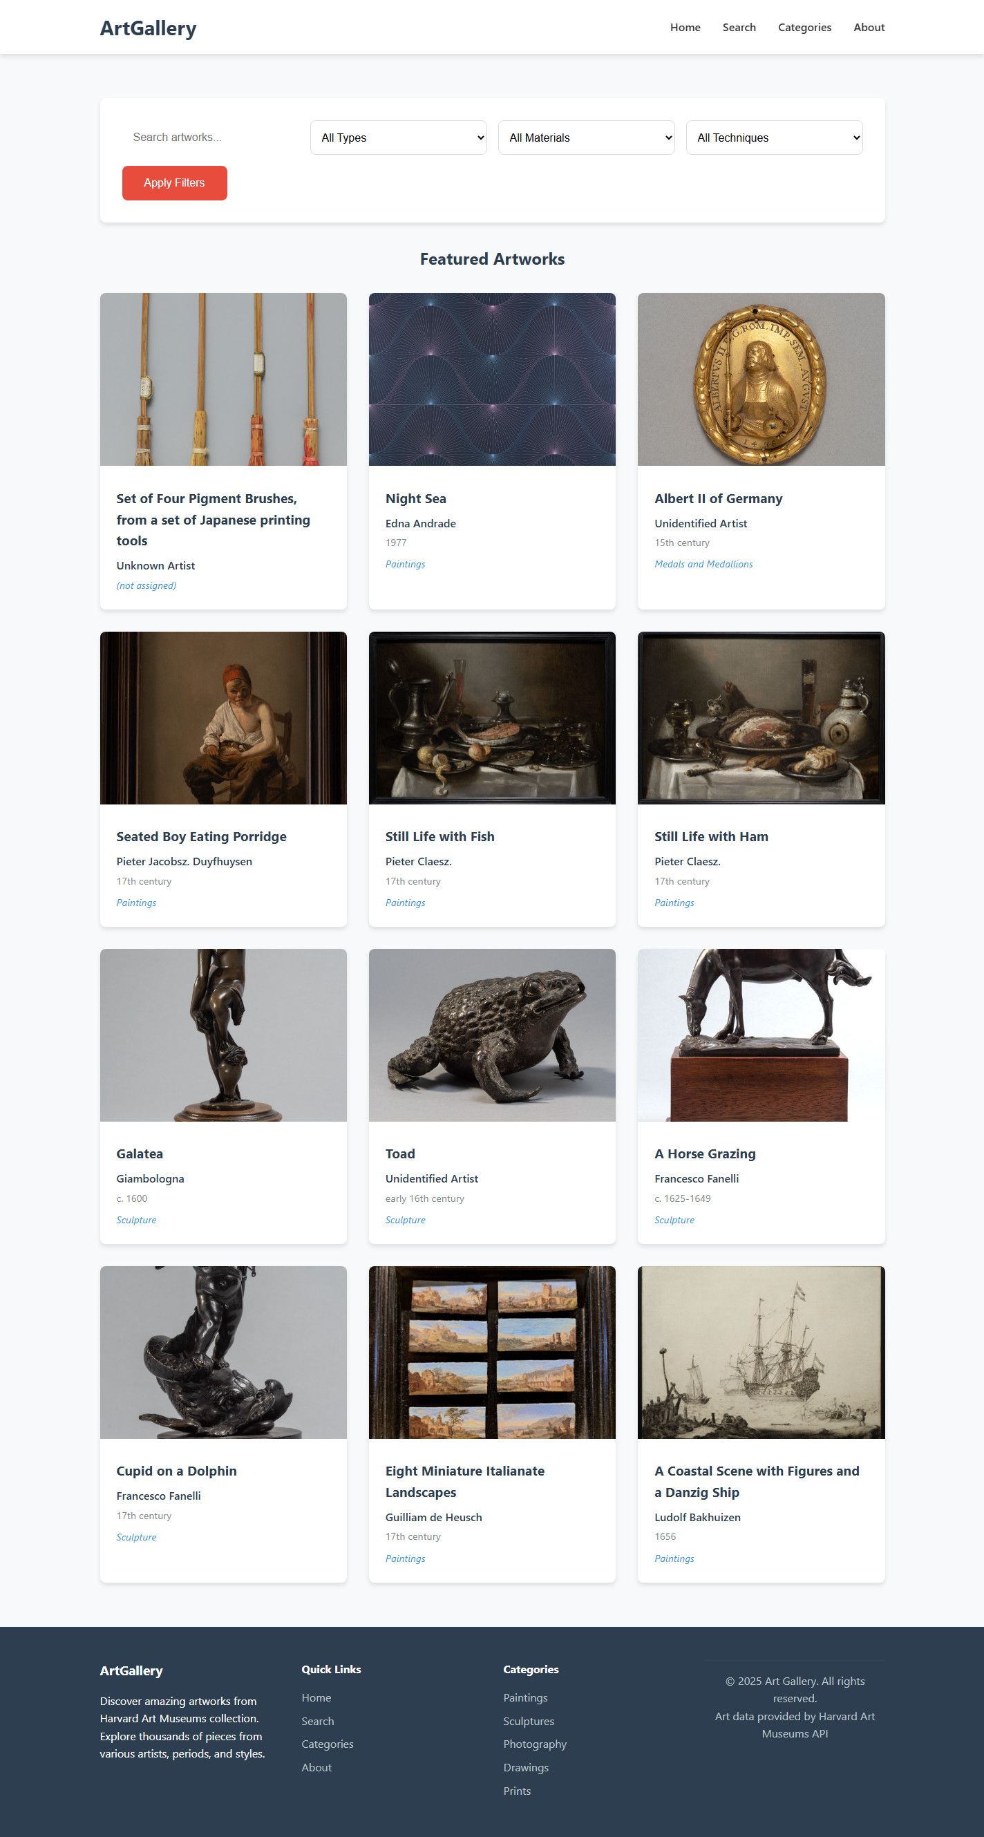Image resolution: width=984 pixels, height=1837 pixels.
Task: Open the Night Sea artwork thumbnail
Action: coord(492,379)
